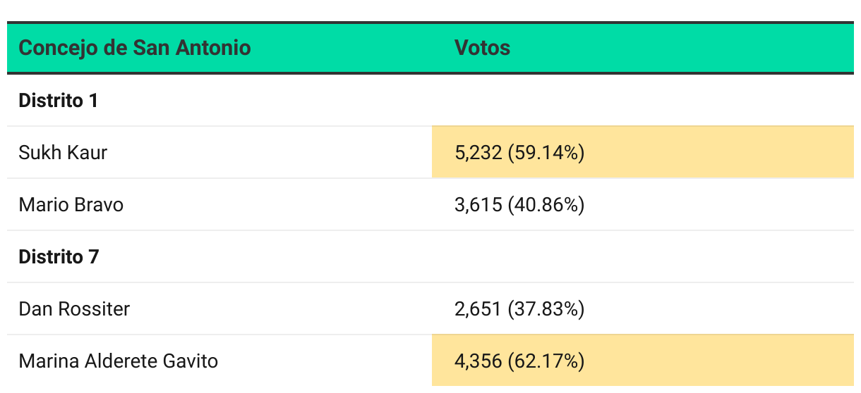Viewport: 861px width, 393px height.
Task: Click the vote count 5,232
Action: (x=478, y=152)
